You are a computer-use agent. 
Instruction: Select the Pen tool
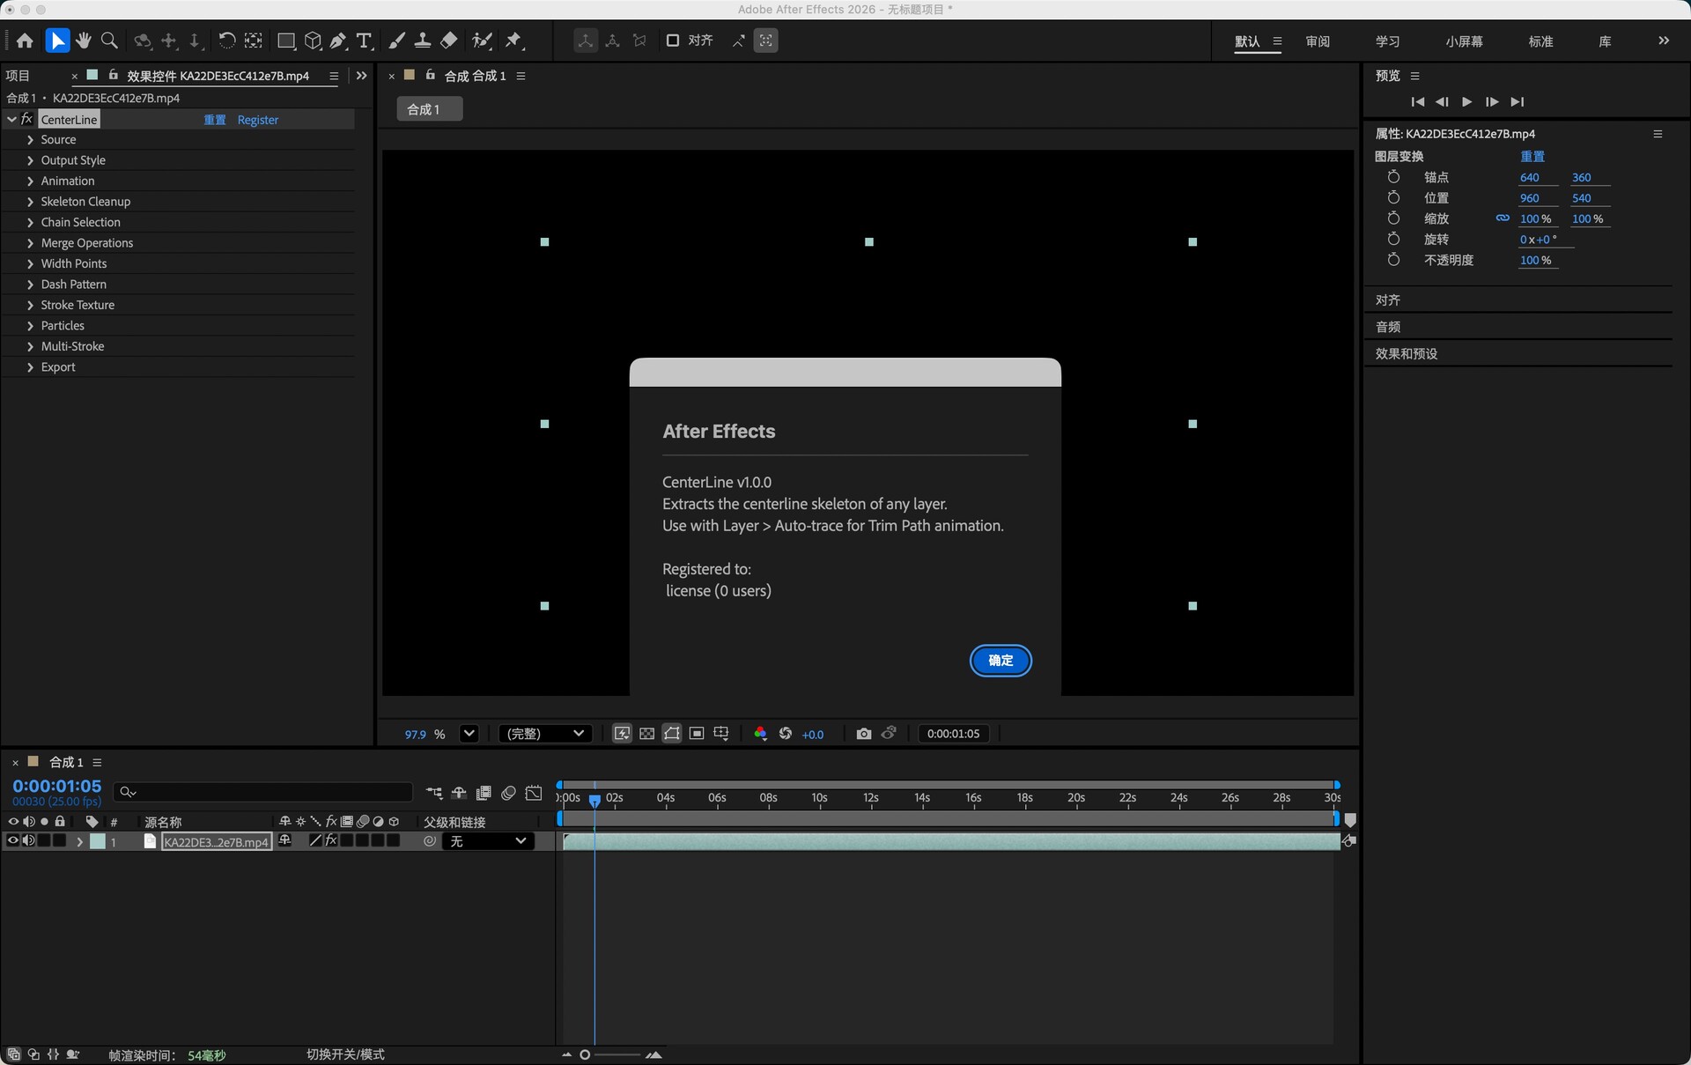338,41
